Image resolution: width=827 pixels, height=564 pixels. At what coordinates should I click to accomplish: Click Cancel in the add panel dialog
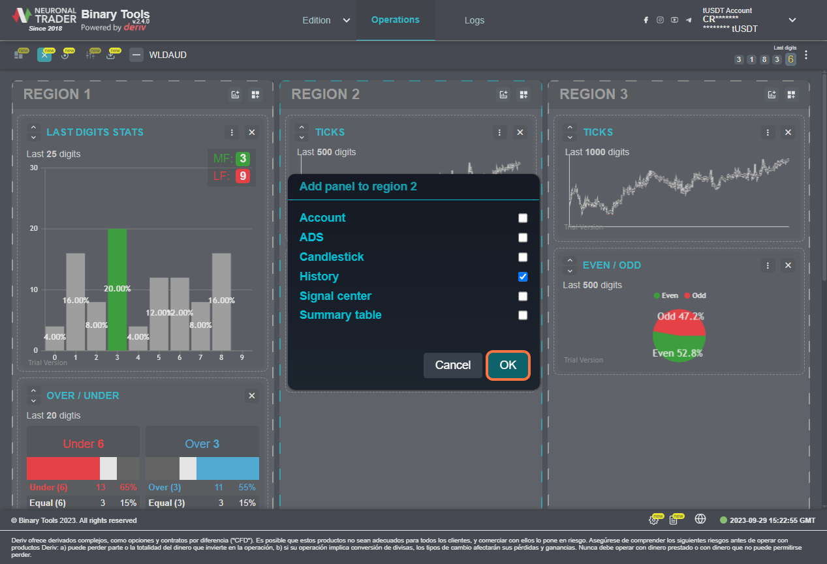point(452,365)
